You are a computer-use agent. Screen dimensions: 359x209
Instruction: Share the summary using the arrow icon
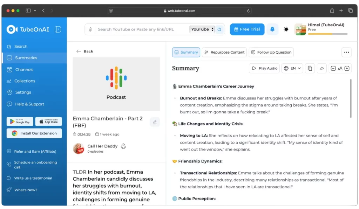pyautogui.click(x=321, y=68)
